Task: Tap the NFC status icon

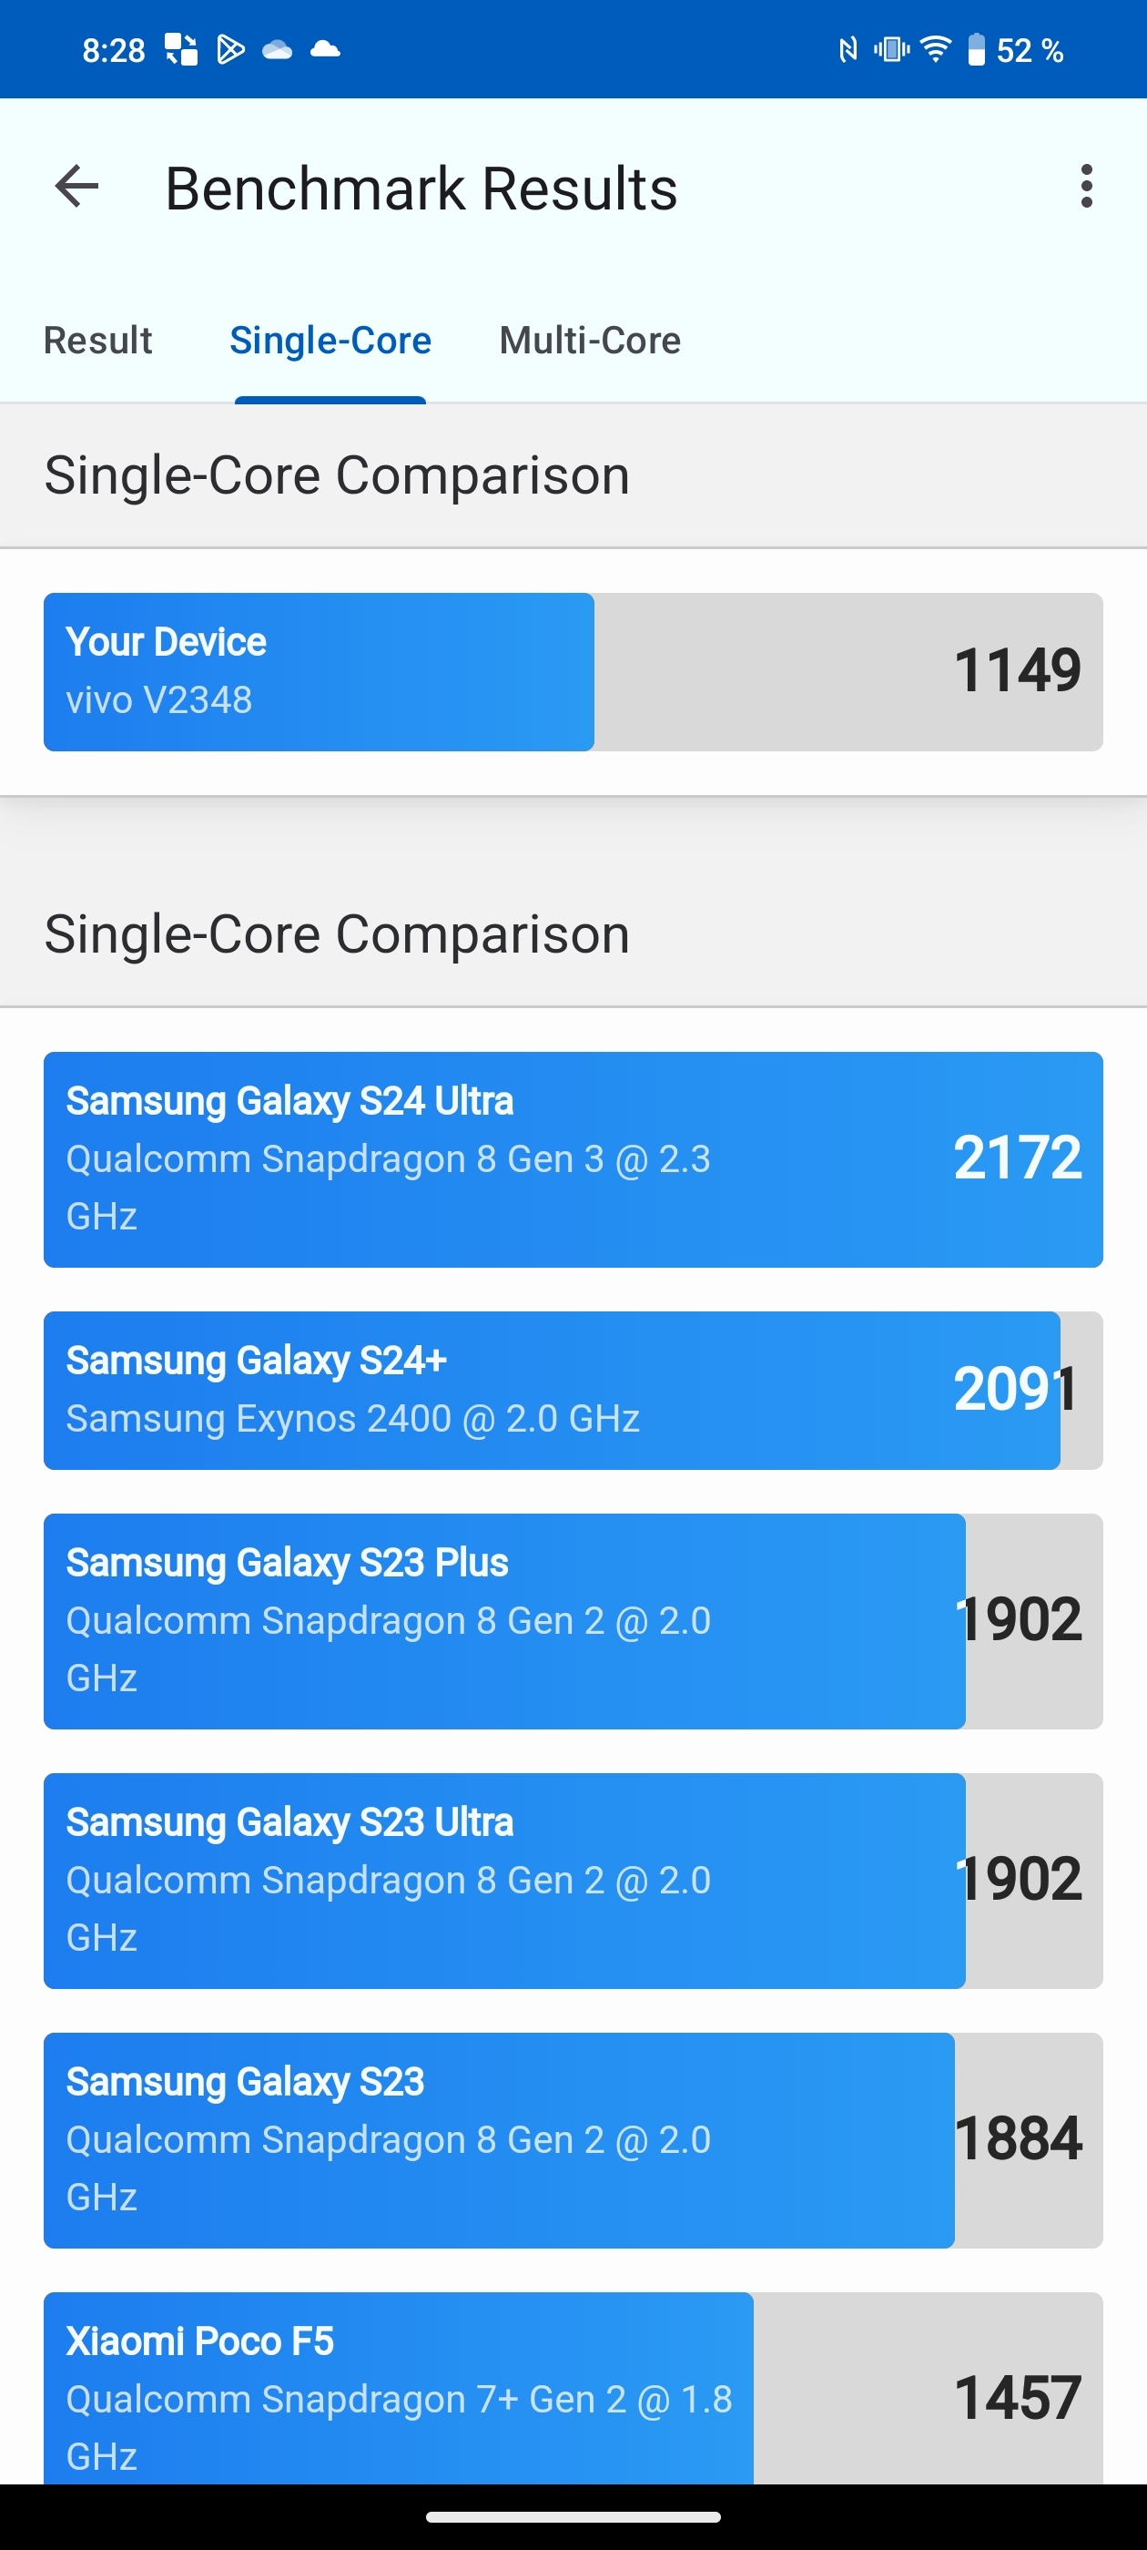Action: 848,49
